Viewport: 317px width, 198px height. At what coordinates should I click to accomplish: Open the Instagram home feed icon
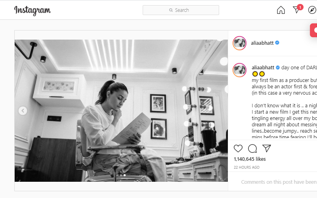pos(281,10)
